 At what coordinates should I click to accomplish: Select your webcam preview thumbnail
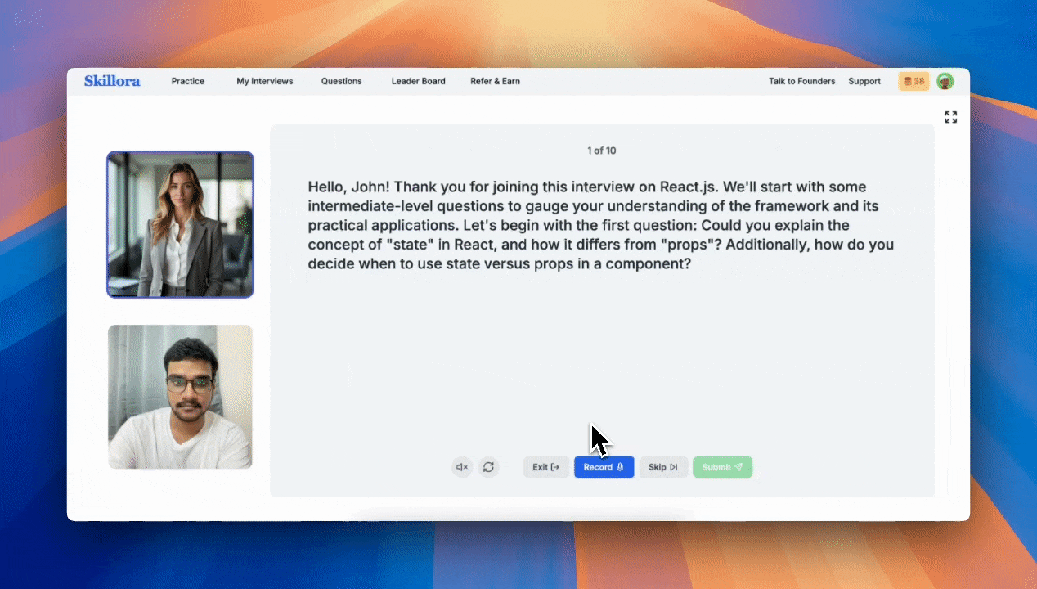click(x=180, y=397)
